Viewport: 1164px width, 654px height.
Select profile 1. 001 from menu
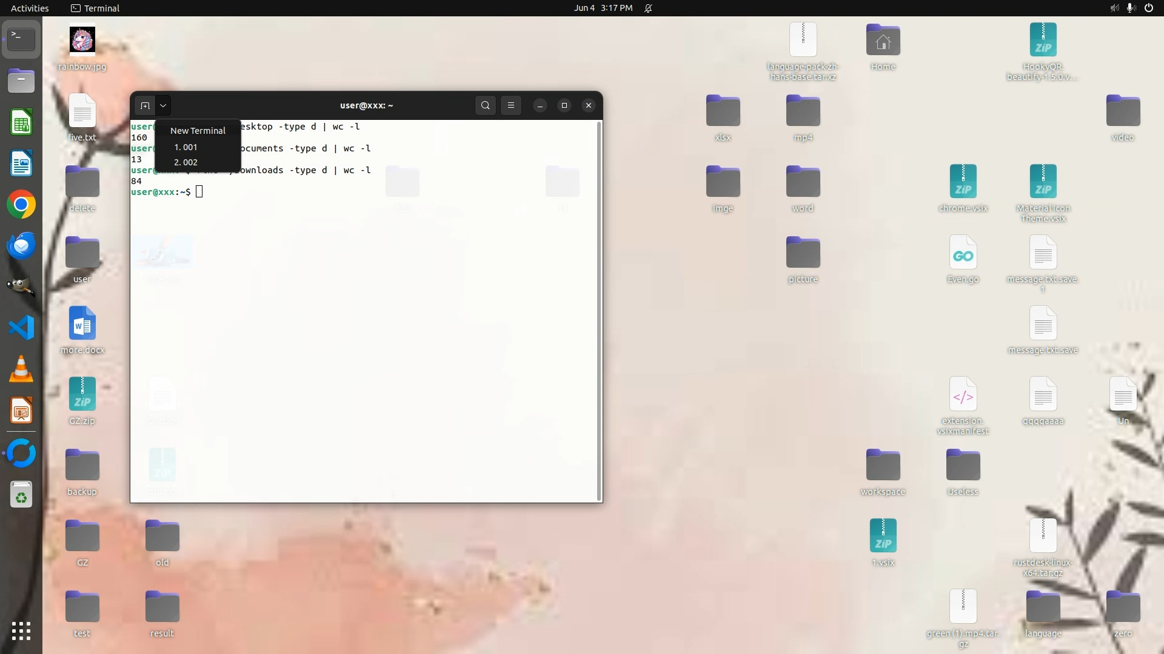point(186,147)
